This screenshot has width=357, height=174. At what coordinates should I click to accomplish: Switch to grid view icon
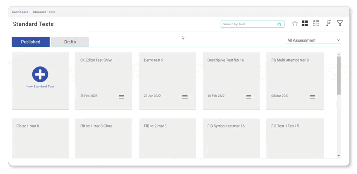[305, 24]
